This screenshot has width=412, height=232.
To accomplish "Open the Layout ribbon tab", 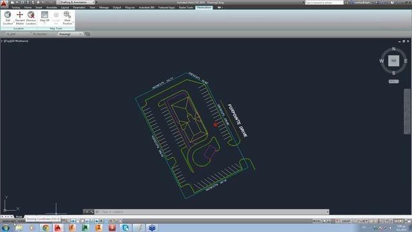I will click(65, 8).
